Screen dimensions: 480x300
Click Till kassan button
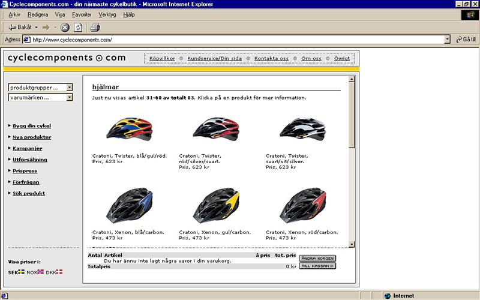317,266
